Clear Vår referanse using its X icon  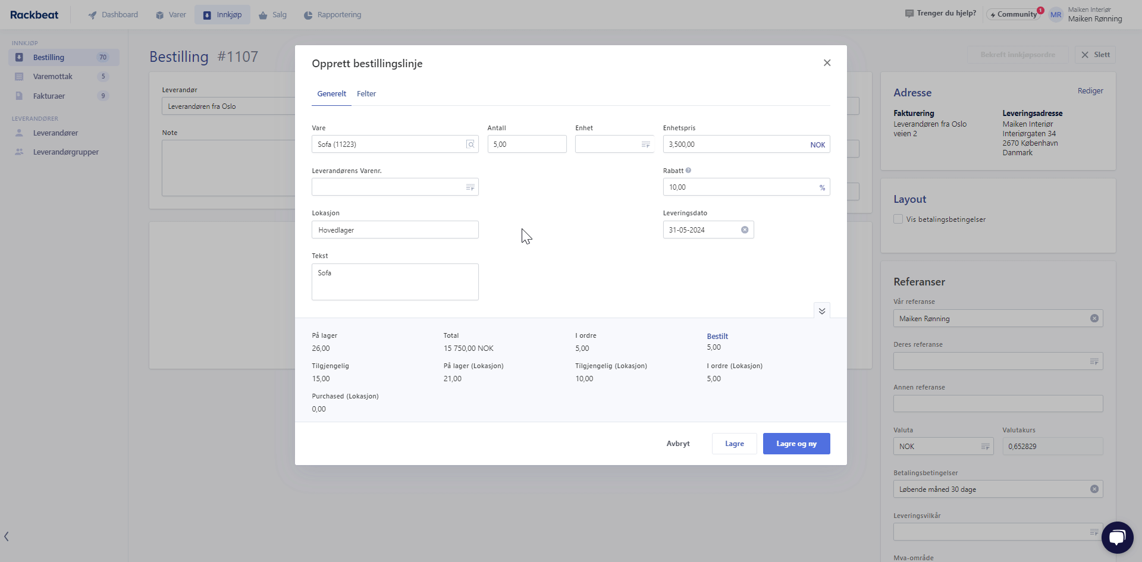point(1094,318)
